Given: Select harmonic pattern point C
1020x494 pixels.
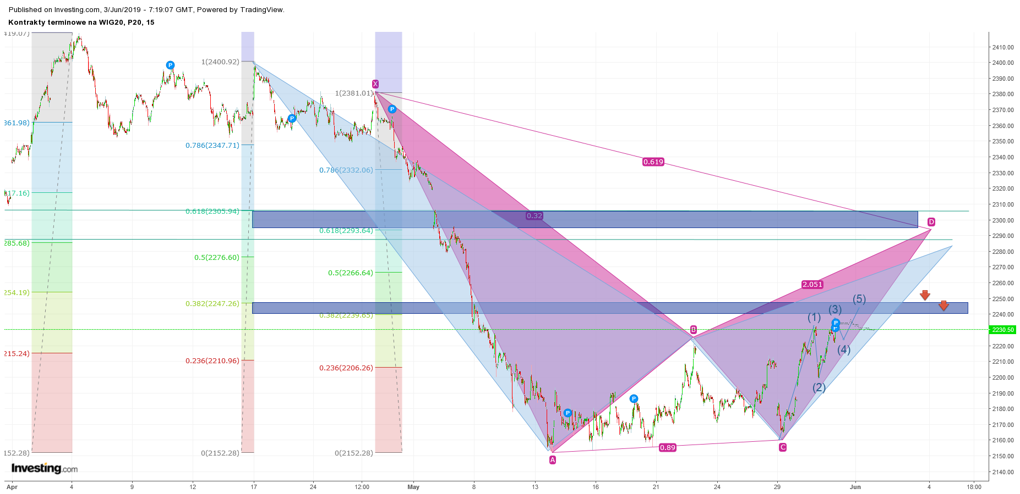Looking at the screenshot, I should point(783,447).
